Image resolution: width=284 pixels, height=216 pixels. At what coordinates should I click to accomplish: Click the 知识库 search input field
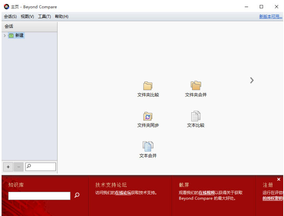coord(39,196)
